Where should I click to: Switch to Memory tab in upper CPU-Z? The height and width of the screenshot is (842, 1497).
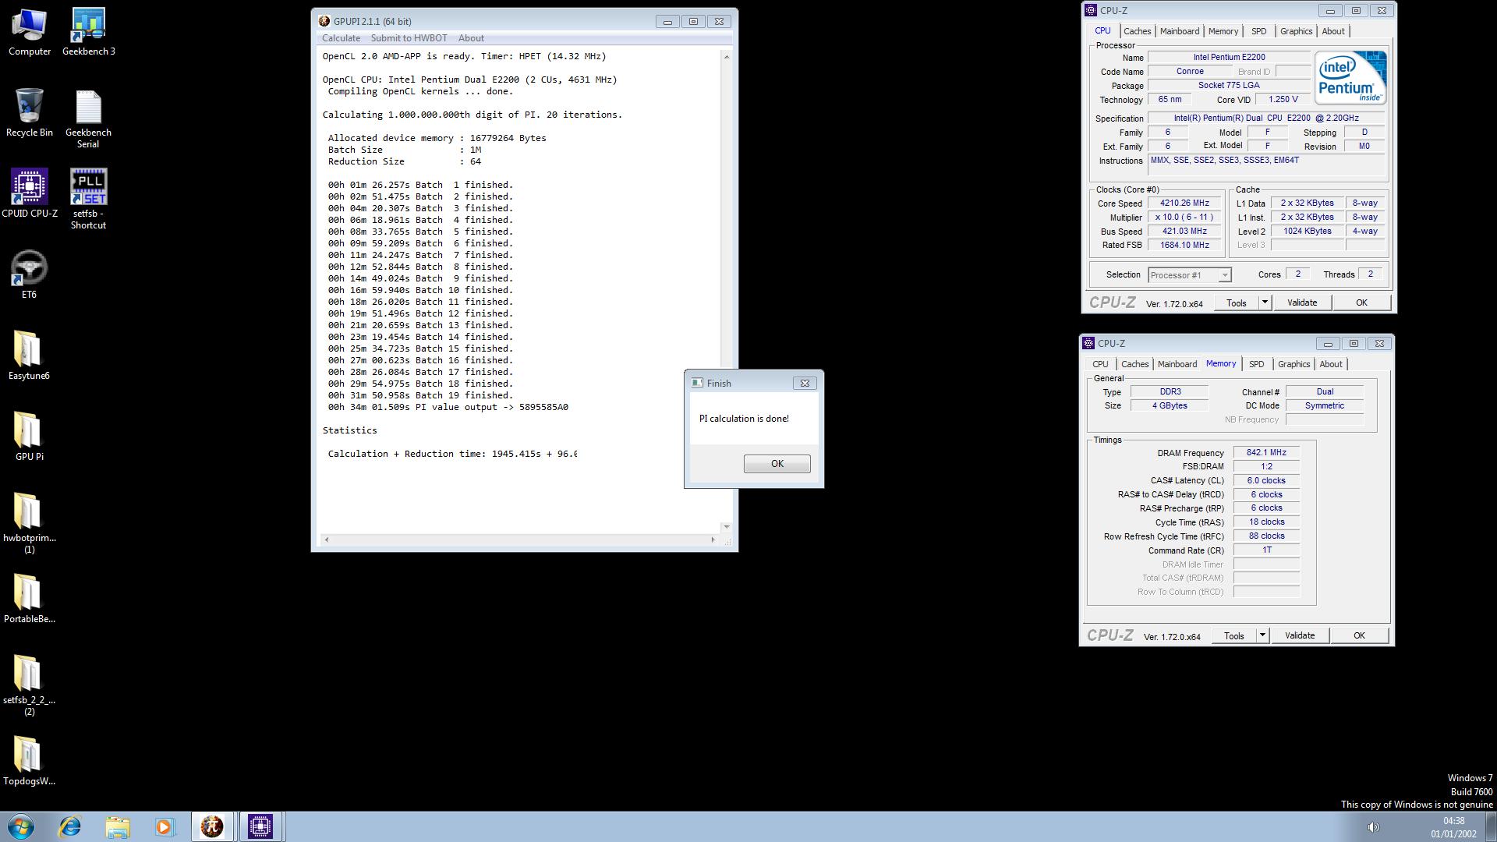coord(1223,31)
